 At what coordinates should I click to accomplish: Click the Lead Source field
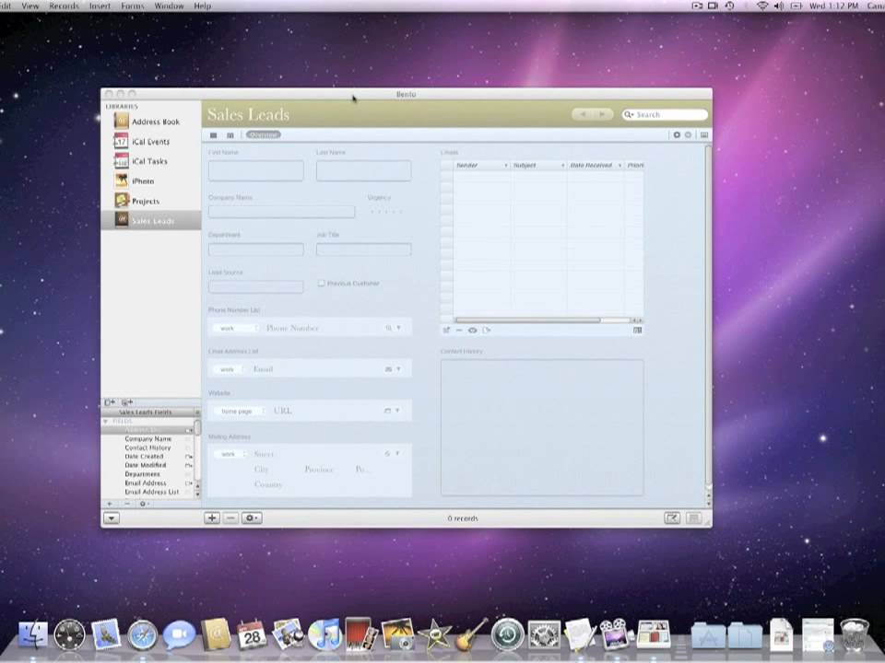point(255,286)
